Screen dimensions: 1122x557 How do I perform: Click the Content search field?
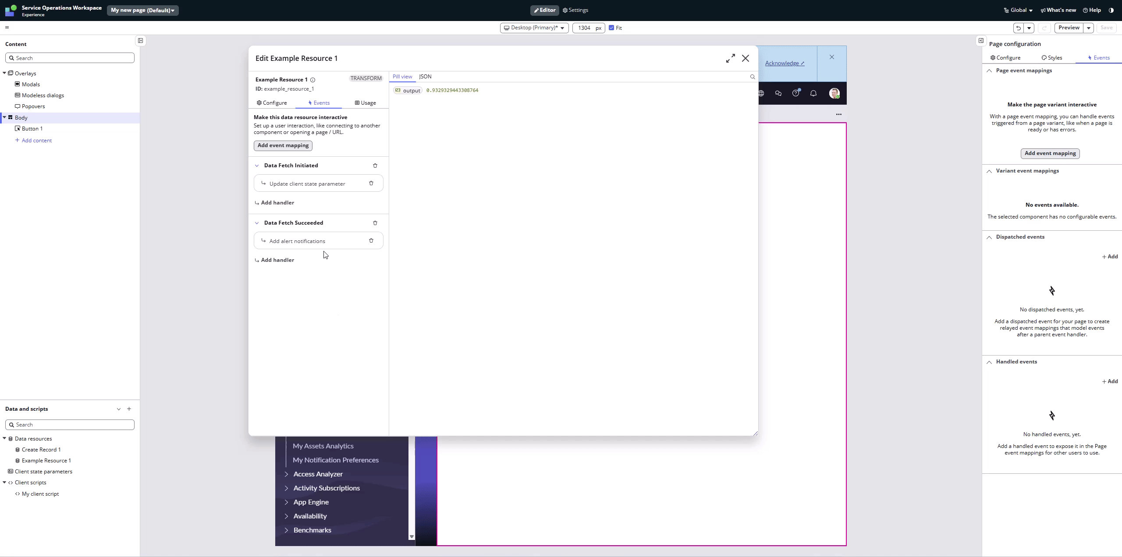click(70, 58)
